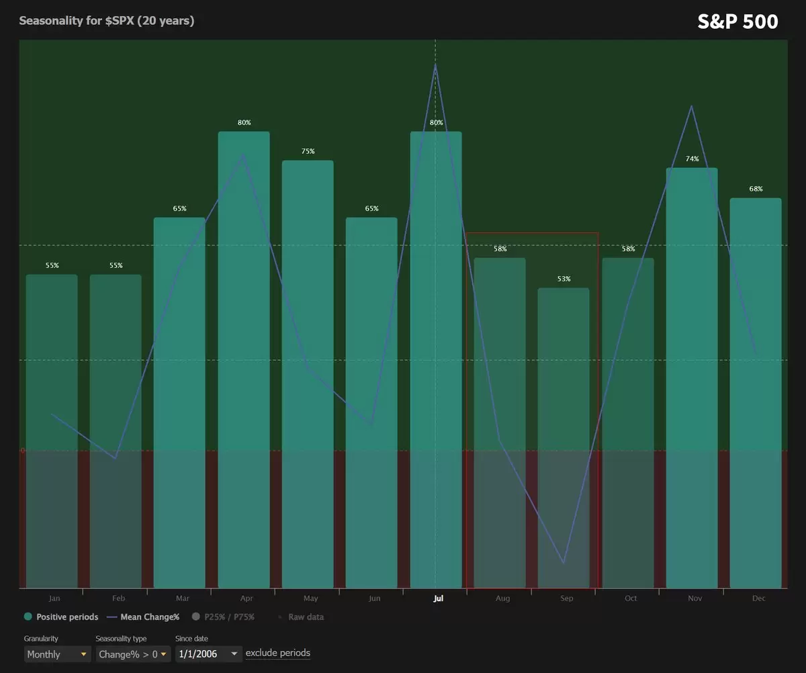Image resolution: width=806 pixels, height=673 pixels.
Task: Click the May x-axis label
Action: tap(310, 598)
